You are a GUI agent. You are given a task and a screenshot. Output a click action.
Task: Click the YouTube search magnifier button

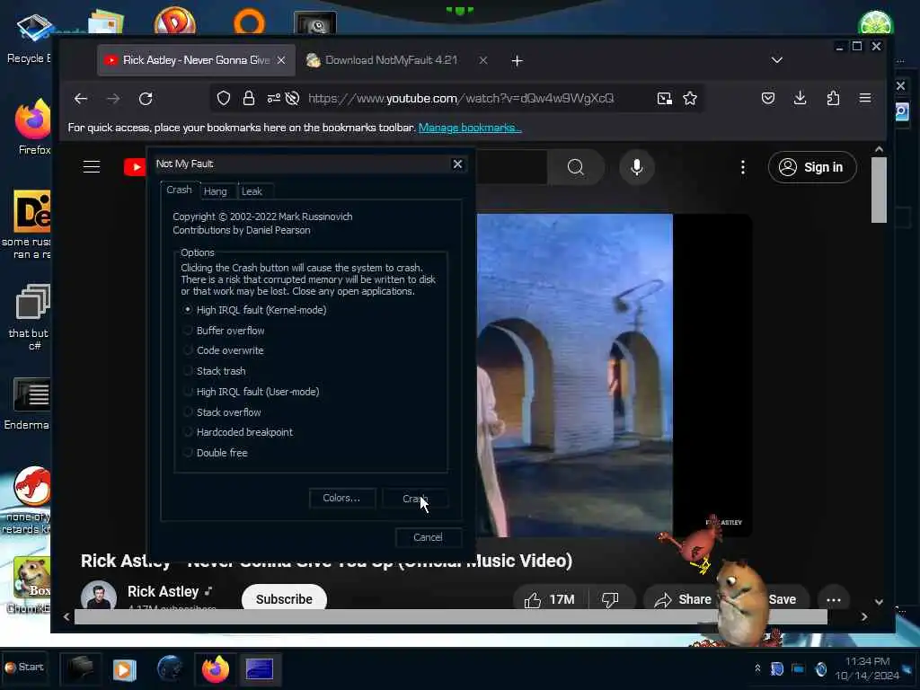(x=576, y=167)
